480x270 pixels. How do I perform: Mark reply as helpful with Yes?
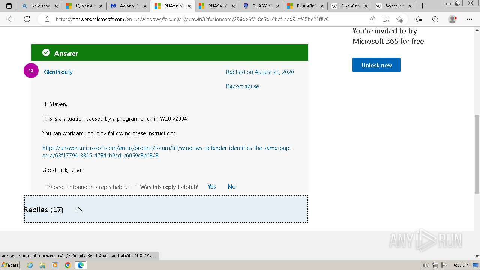click(x=212, y=187)
